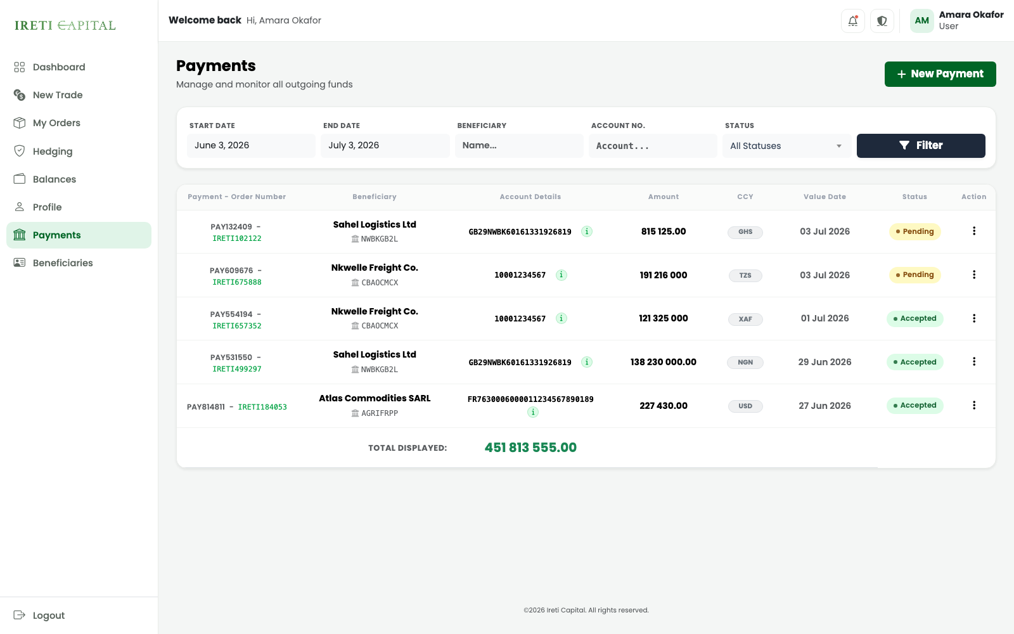The width and height of the screenshot is (1014, 634).
Task: Open order link IRETI675888
Action: pos(237,283)
